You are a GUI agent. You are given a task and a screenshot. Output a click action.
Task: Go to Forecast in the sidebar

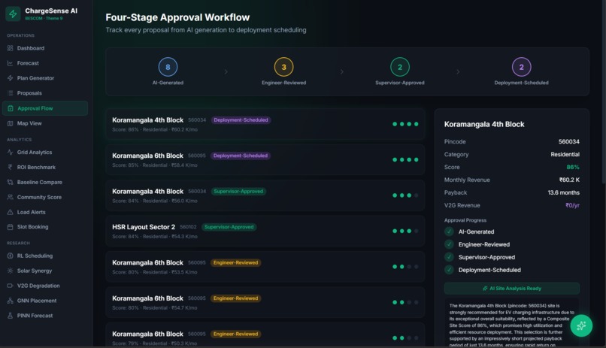click(45, 63)
